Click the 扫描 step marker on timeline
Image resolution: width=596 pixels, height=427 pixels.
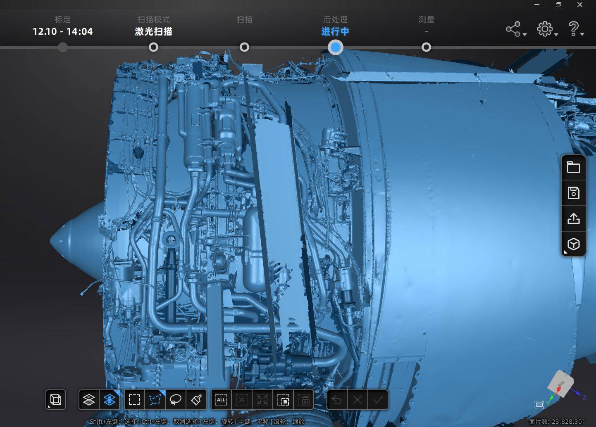[244, 47]
